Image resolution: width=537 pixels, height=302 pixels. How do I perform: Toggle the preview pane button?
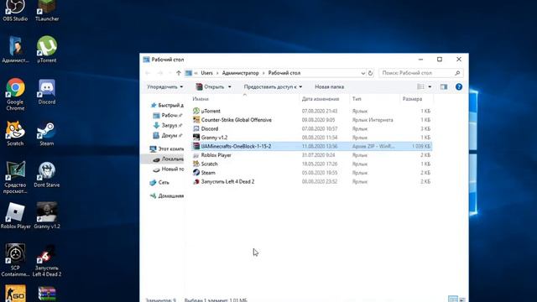tap(444, 87)
